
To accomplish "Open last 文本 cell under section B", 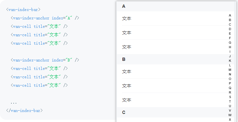I will [175, 100].
